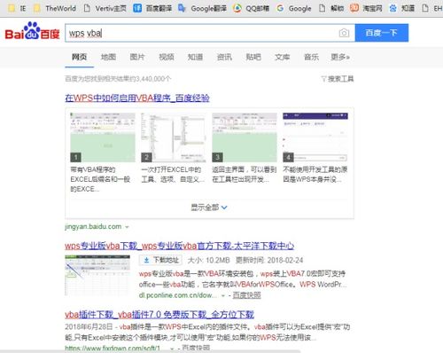The height and width of the screenshot is (353, 443).
Task: Click 更新时间: 2018-02-24 text
Action: coord(269,260)
